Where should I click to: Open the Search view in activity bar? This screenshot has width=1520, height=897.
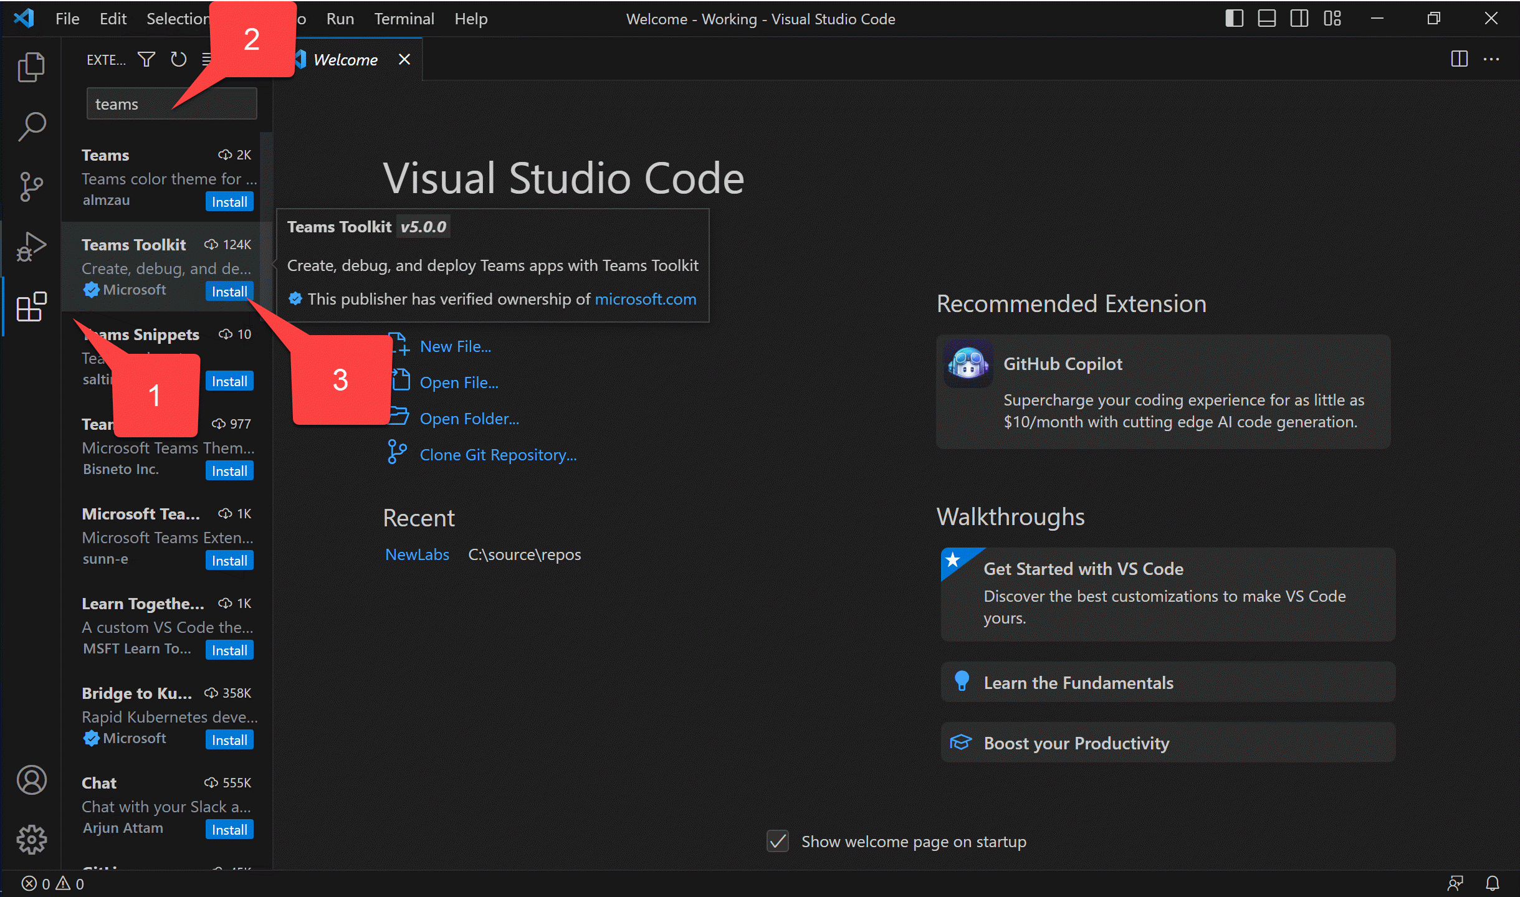31,126
